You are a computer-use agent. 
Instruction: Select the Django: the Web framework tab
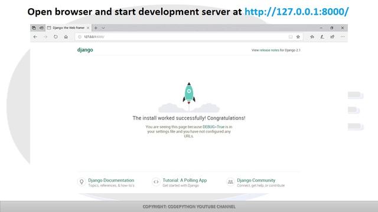pos(68,28)
